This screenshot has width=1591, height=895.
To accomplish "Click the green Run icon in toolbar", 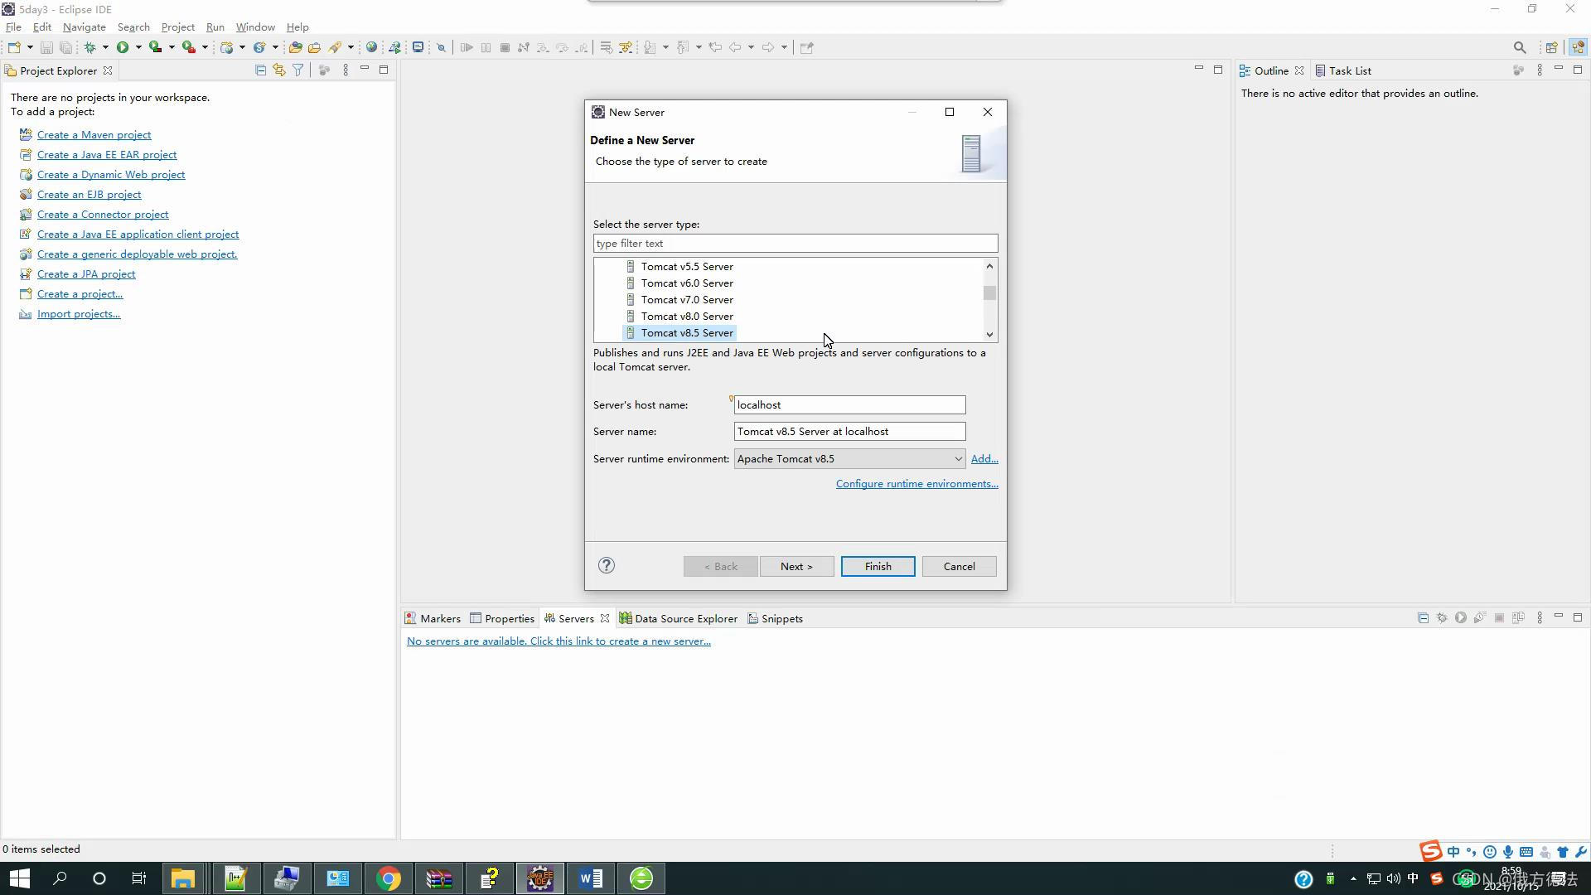I will click(123, 47).
